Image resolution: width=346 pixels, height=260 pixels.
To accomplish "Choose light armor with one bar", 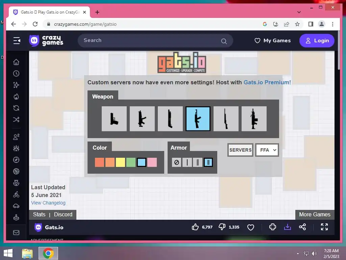I will point(187,162).
